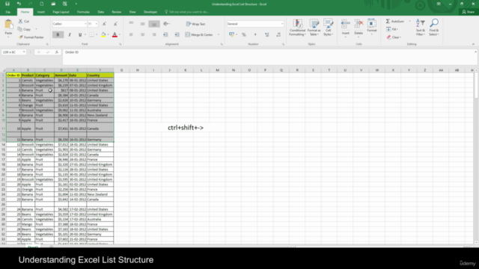Click the Decrease Decimal icon
This screenshot has height=269, width=479.
(278, 35)
